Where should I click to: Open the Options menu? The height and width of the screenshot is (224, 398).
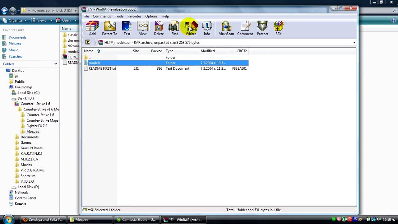151,16
